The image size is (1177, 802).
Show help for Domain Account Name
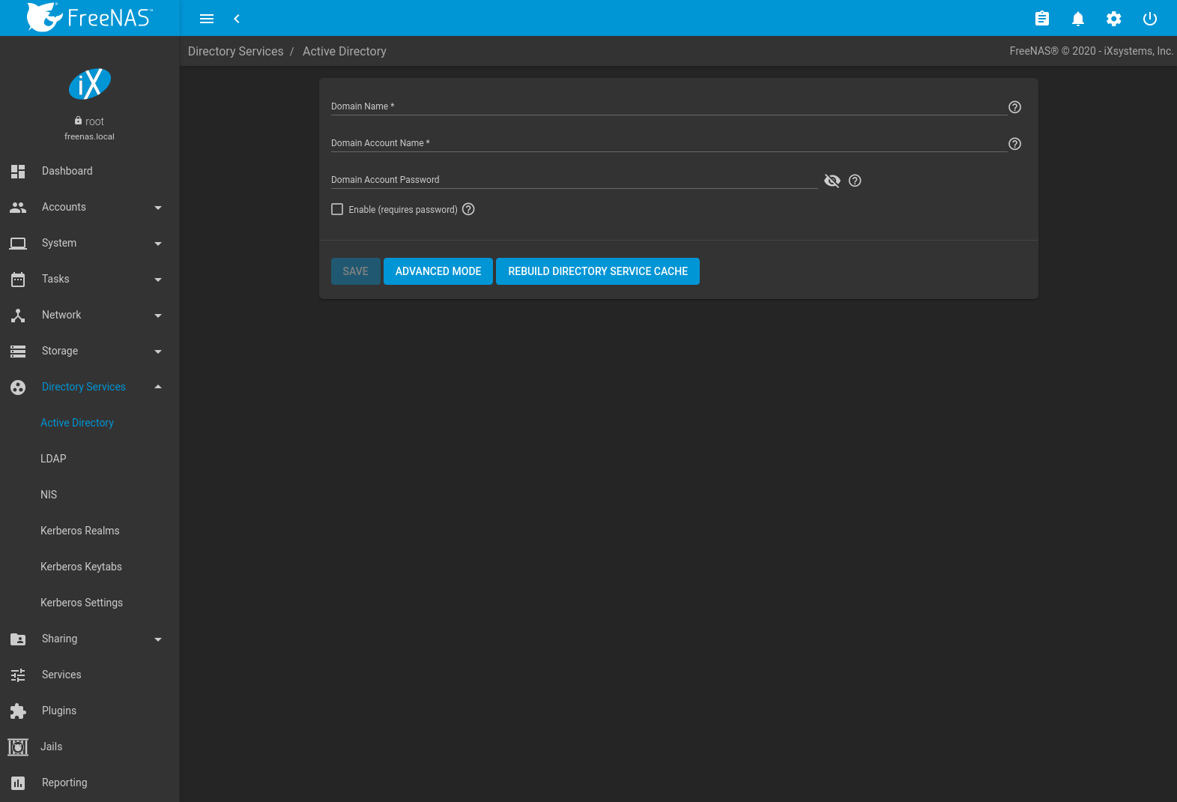1014,144
